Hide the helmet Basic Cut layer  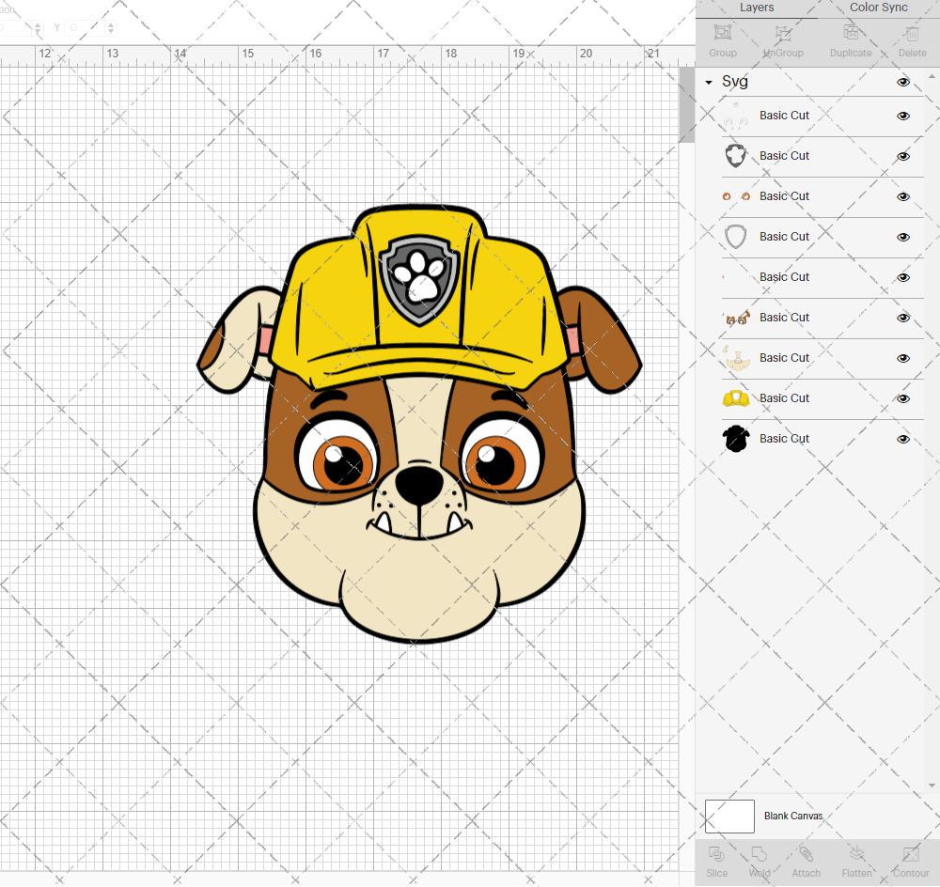[x=902, y=398]
